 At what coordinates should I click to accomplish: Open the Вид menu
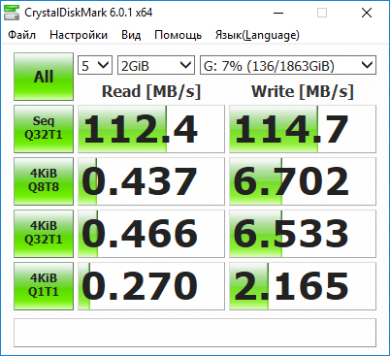(131, 35)
